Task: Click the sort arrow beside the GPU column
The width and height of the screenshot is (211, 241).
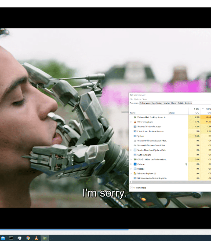Action: tap(203, 109)
